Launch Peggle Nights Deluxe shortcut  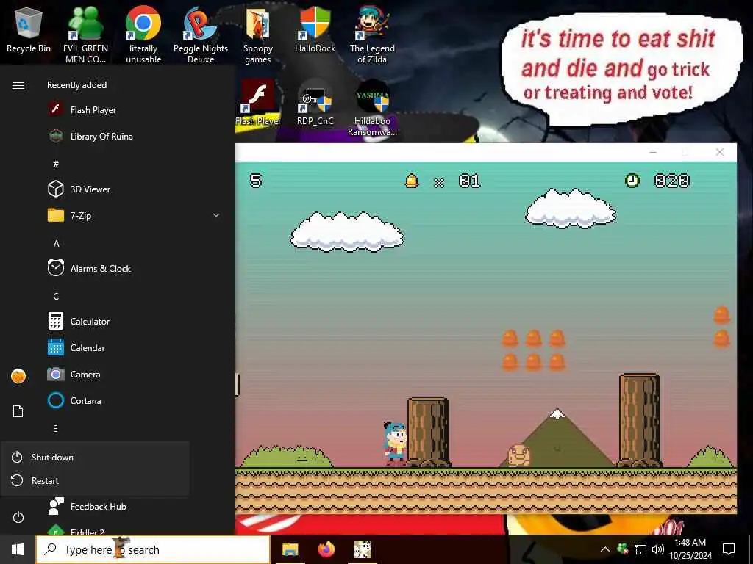click(x=201, y=35)
